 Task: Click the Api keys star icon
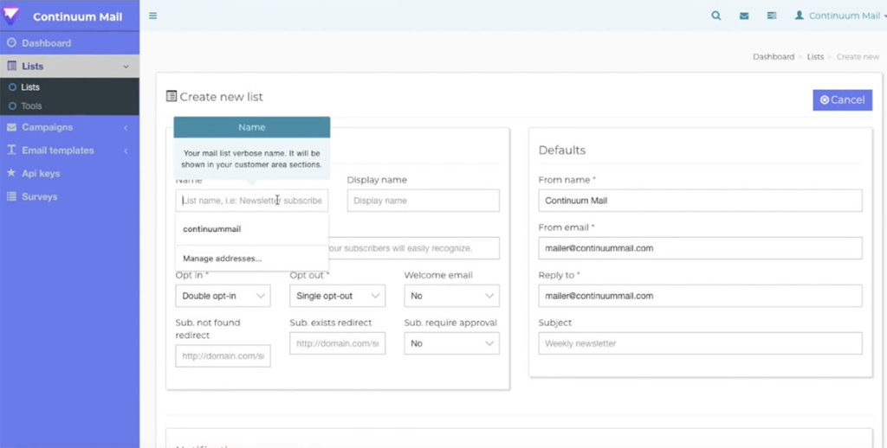pos(11,173)
